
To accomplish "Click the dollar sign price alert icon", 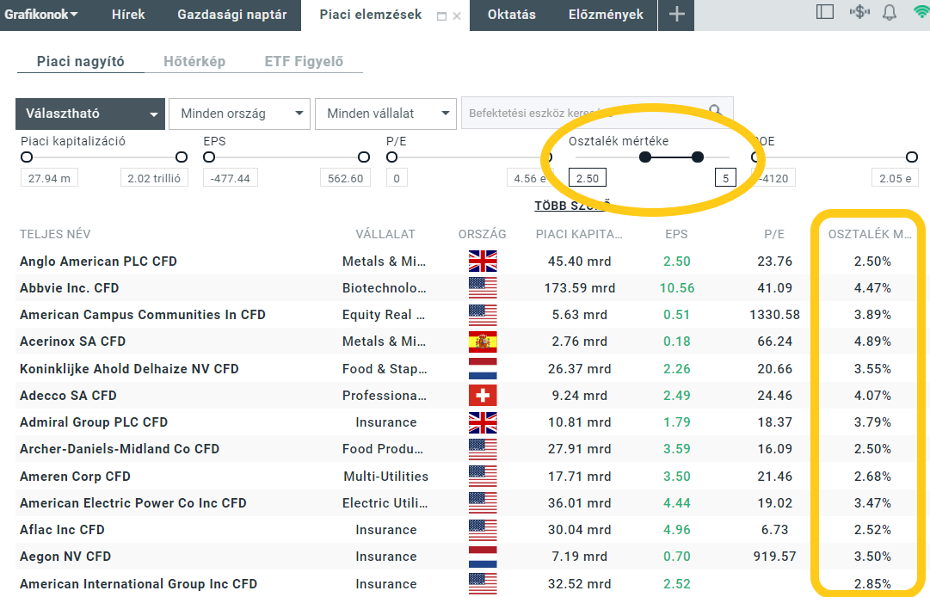I will coord(859,12).
